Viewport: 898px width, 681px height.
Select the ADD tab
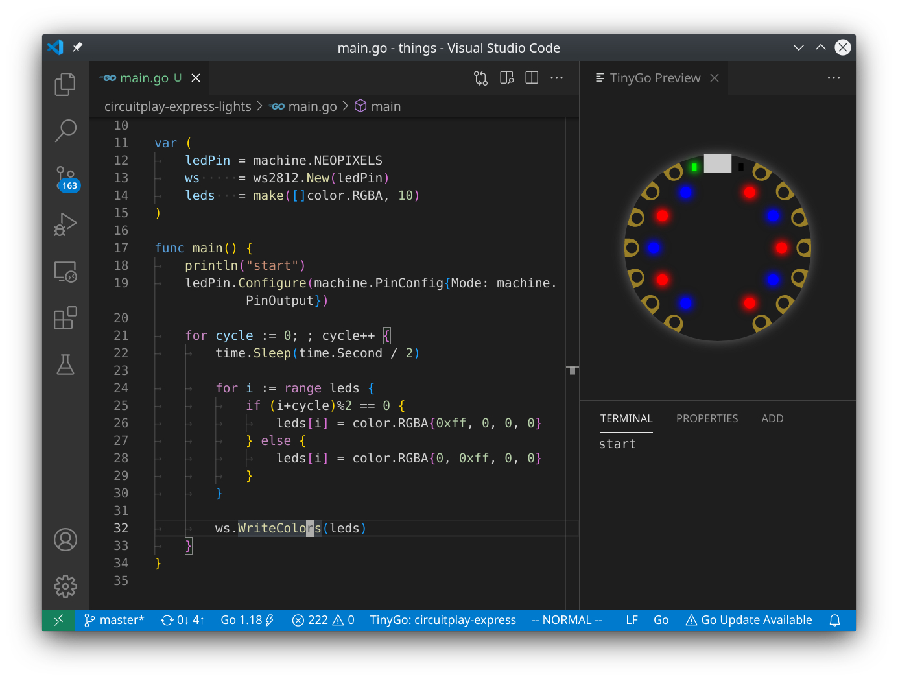[x=772, y=418]
